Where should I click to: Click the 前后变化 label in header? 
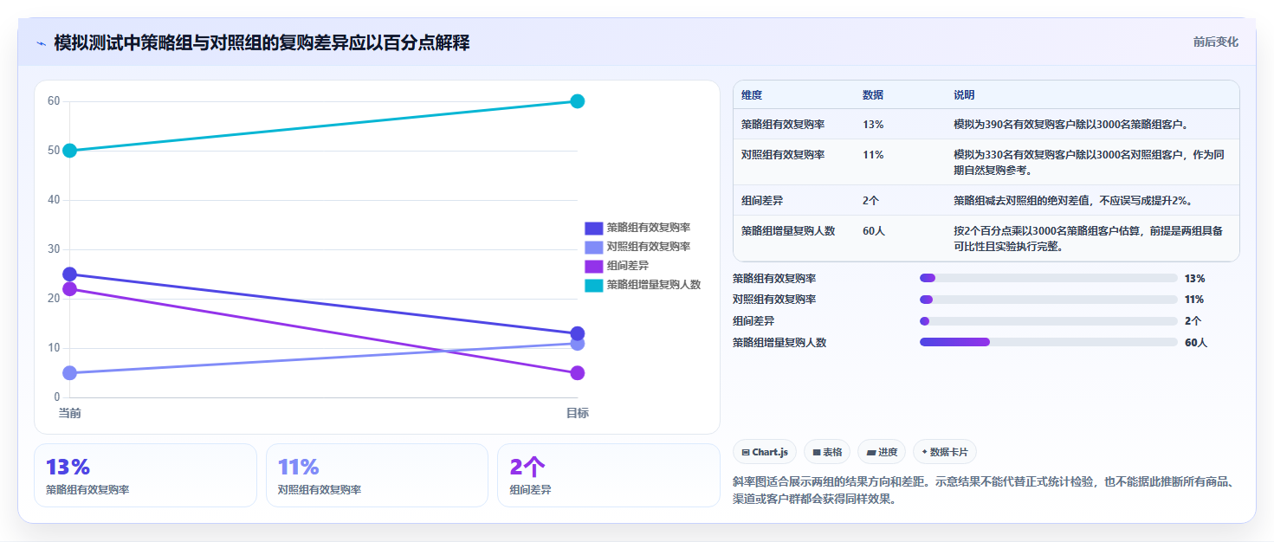pos(1215,42)
